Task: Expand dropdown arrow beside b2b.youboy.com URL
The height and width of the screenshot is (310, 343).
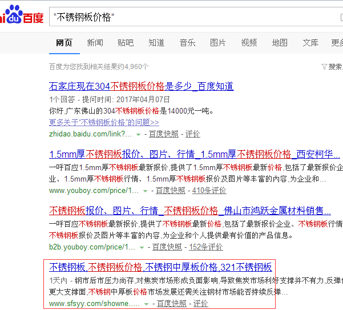Action: 142,248
